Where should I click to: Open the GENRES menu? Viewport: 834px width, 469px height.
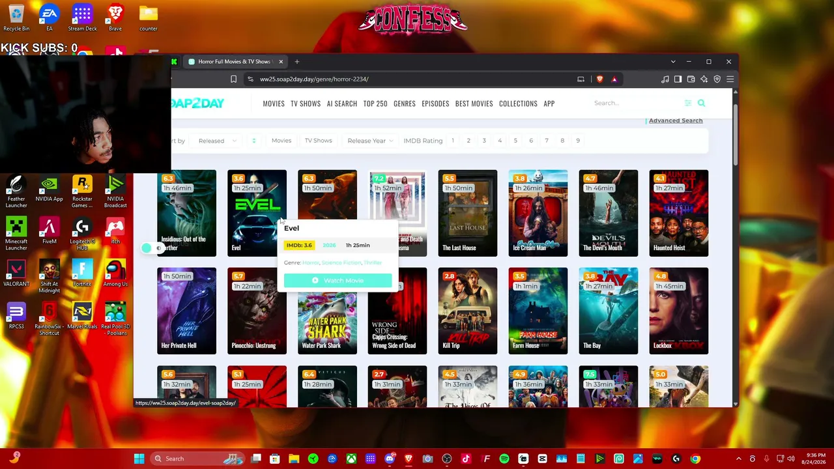(x=405, y=104)
